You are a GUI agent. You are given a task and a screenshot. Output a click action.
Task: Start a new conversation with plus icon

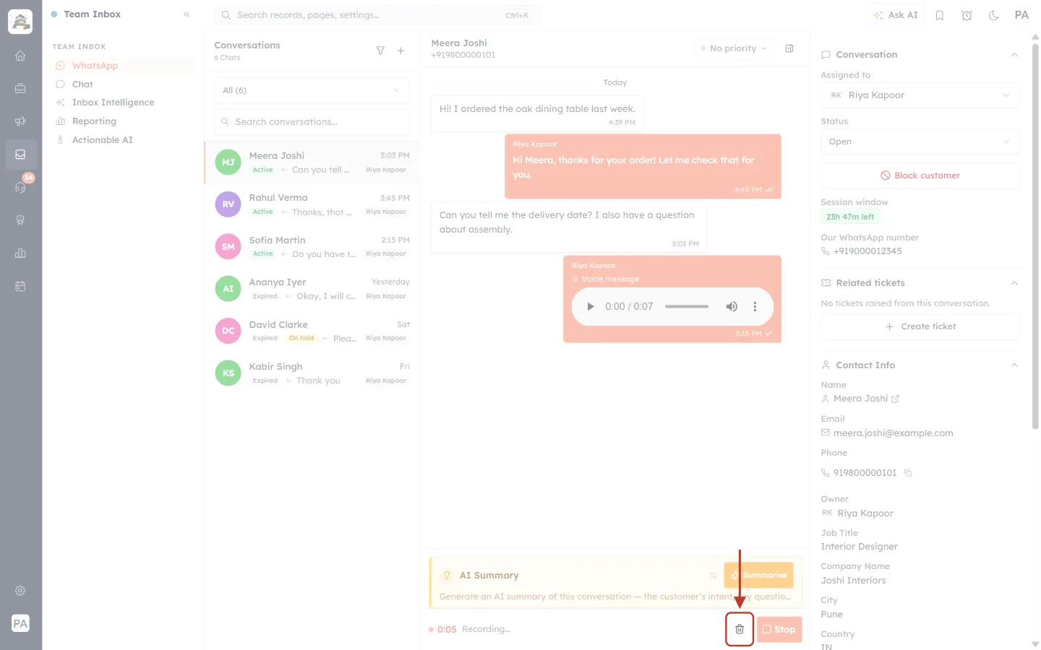click(x=400, y=51)
